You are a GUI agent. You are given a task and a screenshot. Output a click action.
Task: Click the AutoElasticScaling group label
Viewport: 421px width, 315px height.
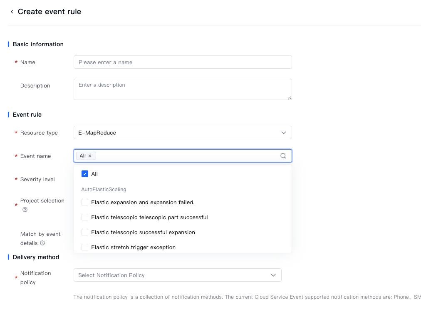coord(104,190)
